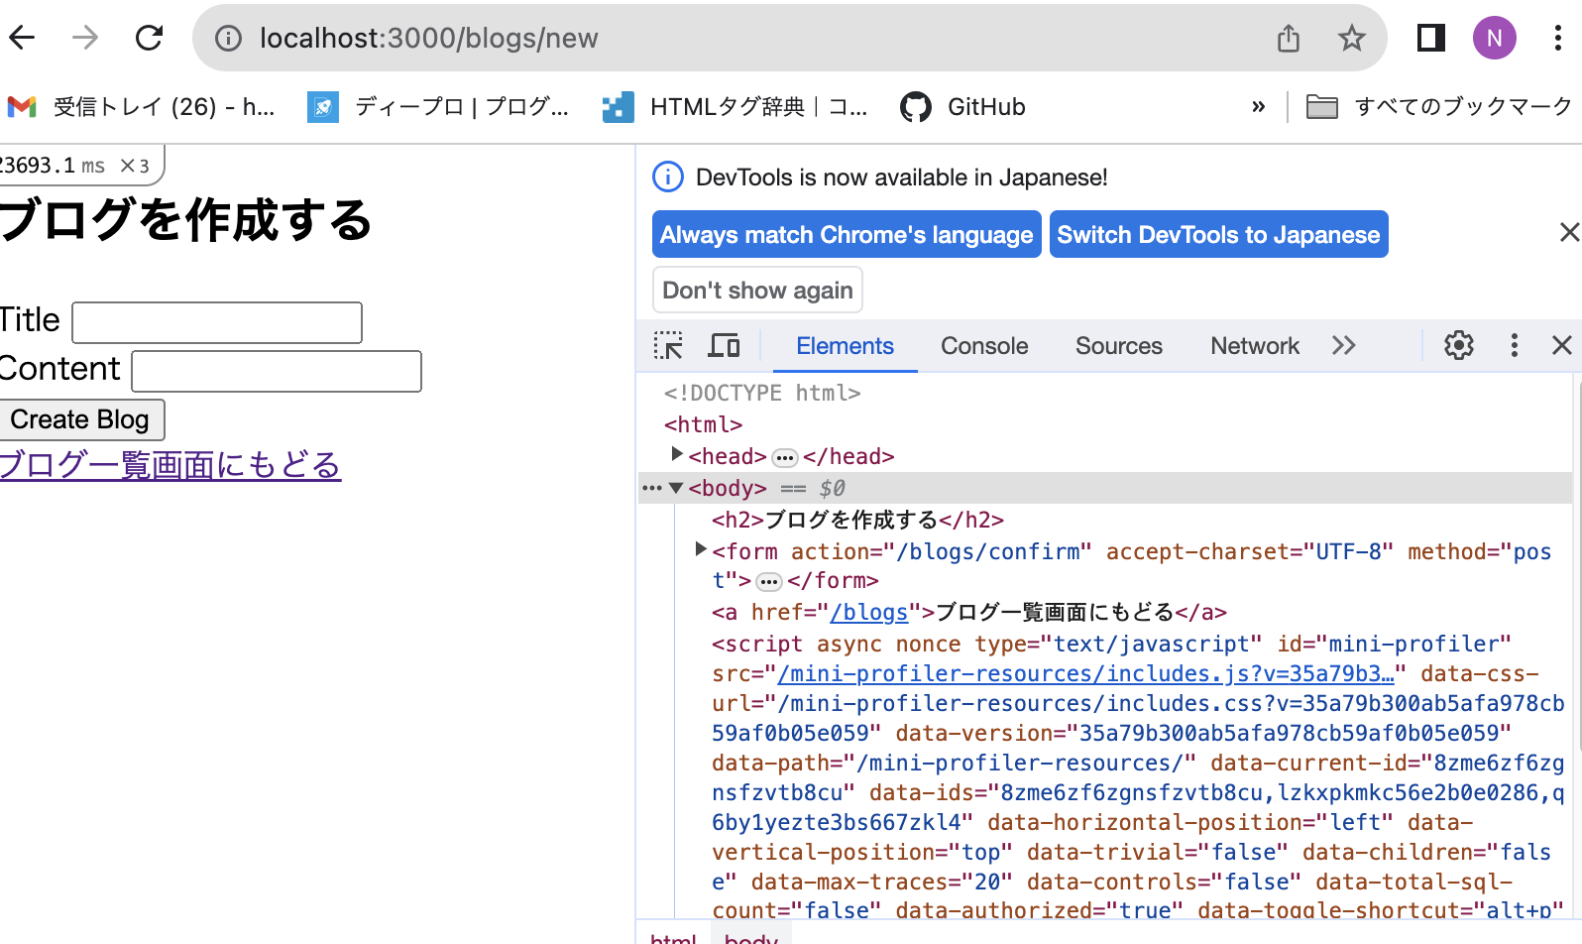Dismiss the DevTools language notification
Image resolution: width=1582 pixels, height=944 pixels.
point(1569,232)
